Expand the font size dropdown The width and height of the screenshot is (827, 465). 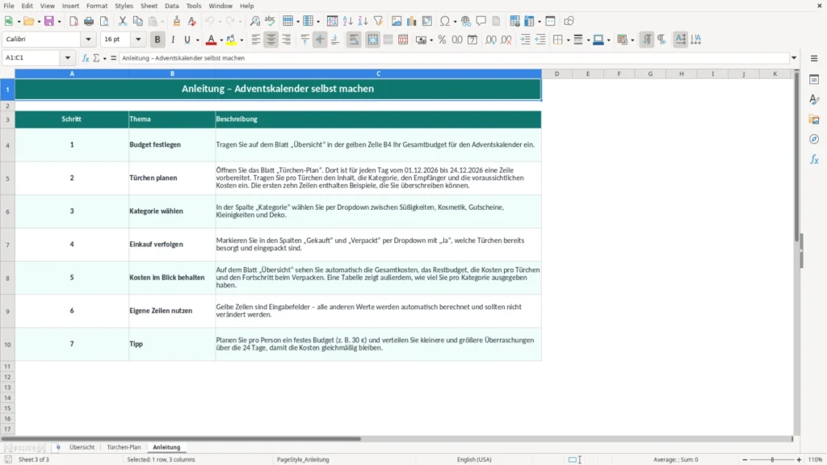coord(138,39)
